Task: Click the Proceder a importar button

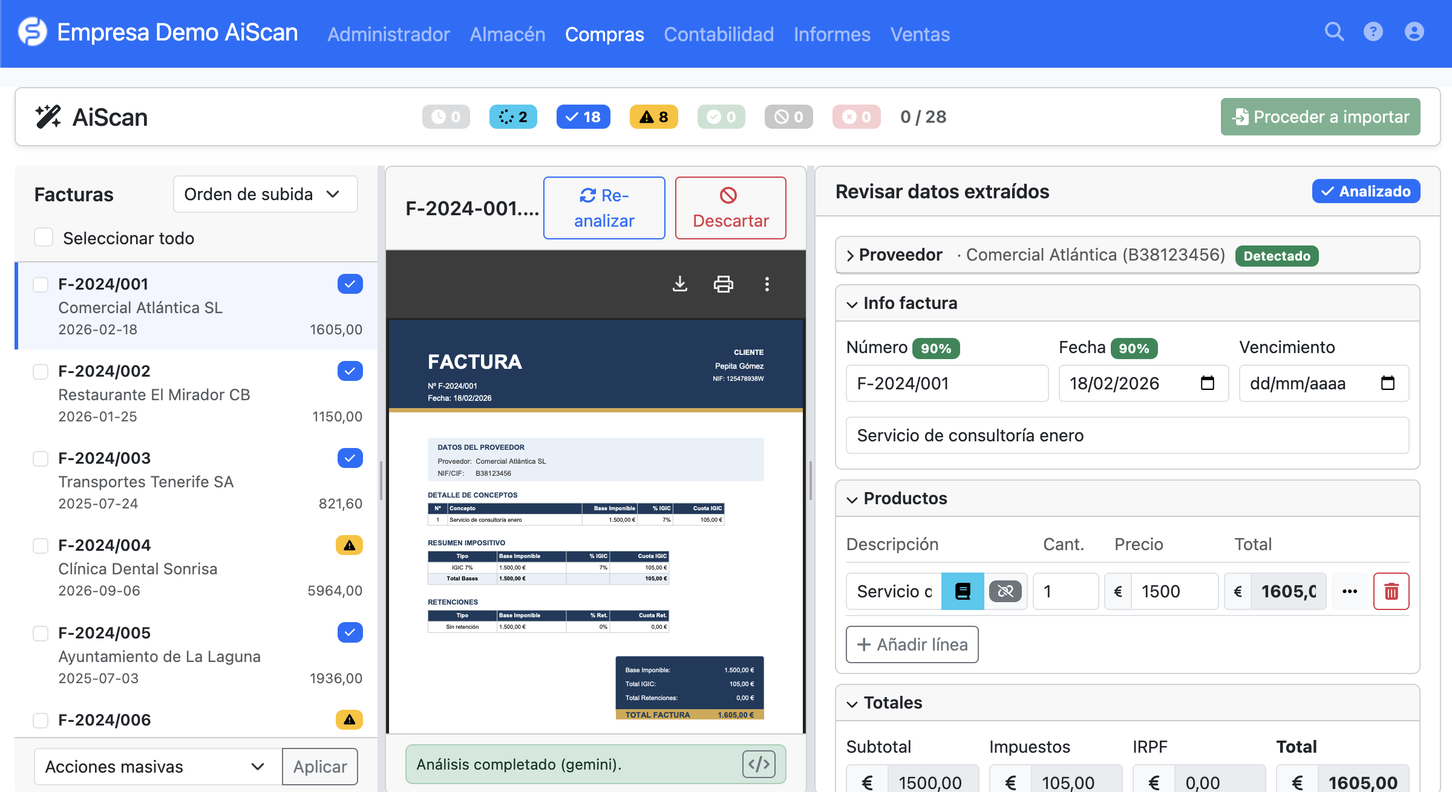Action: coord(1320,116)
